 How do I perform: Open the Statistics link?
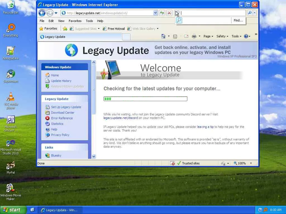click(57, 124)
